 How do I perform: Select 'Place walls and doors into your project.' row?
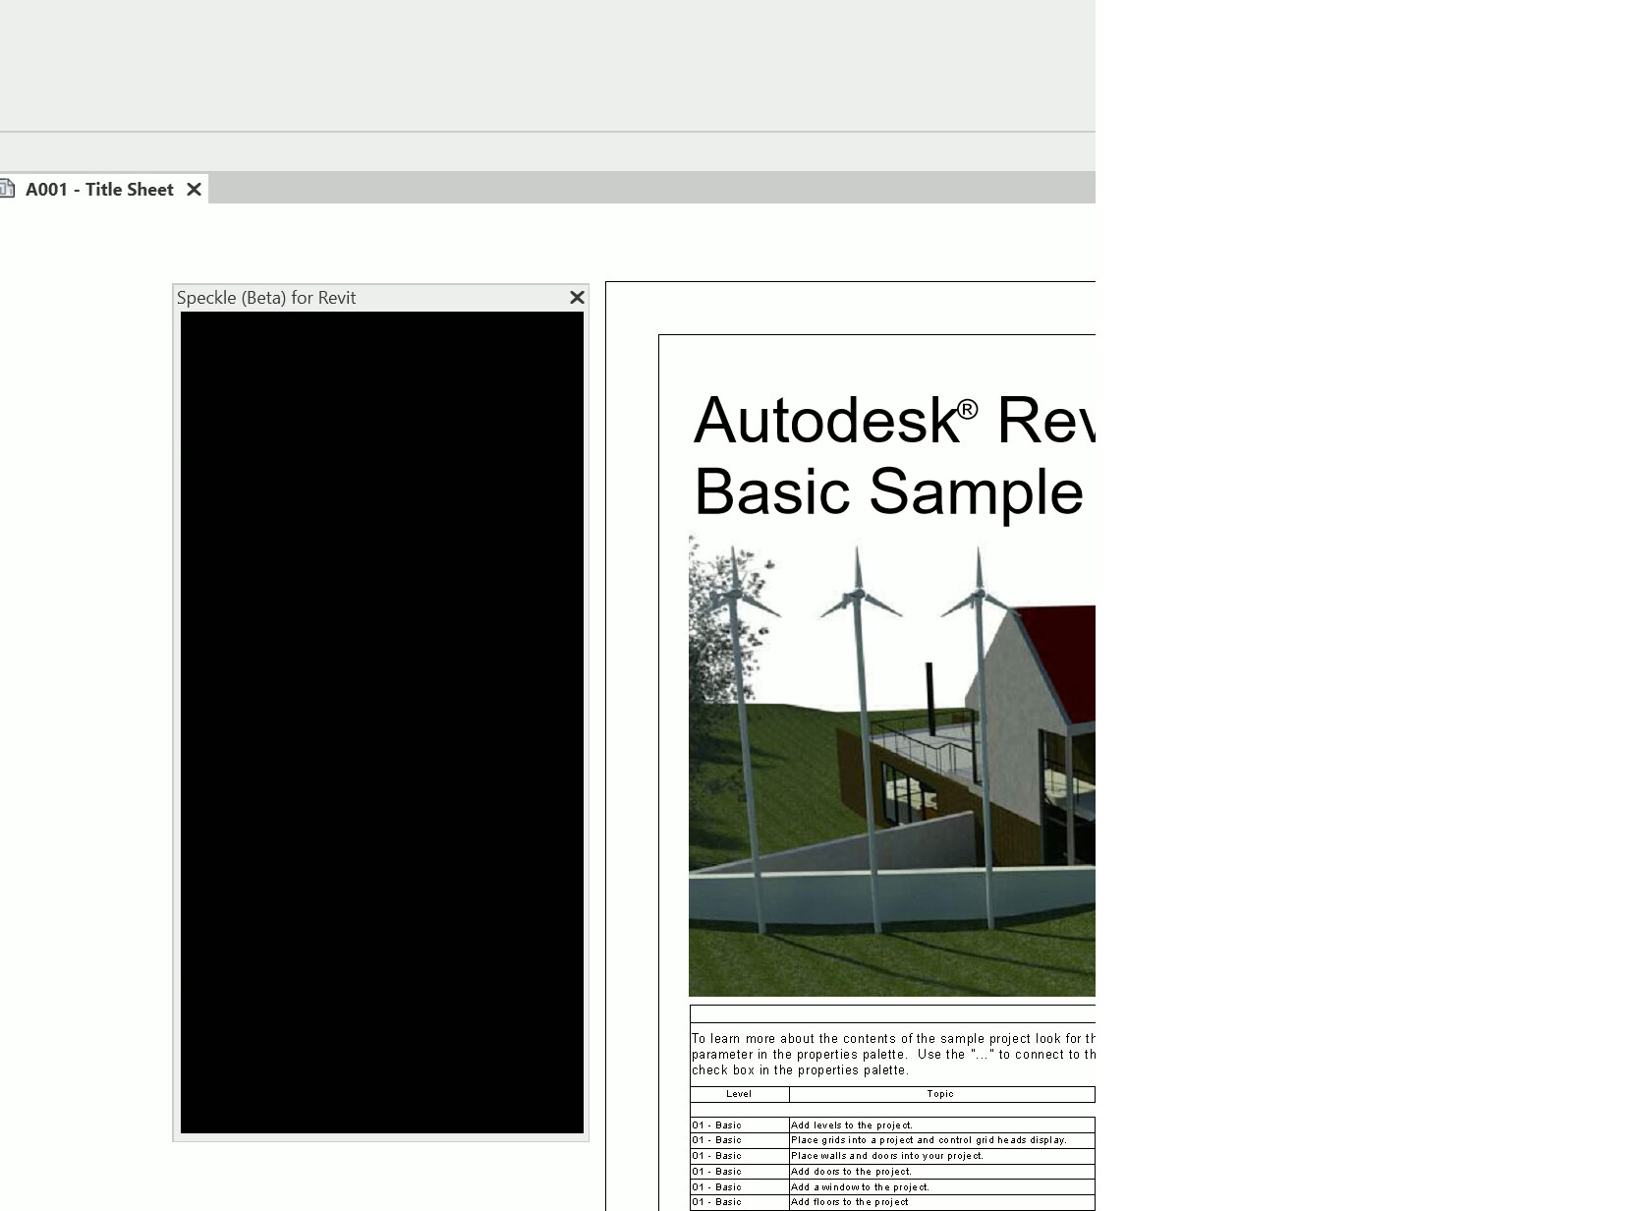pyautogui.click(x=892, y=1156)
